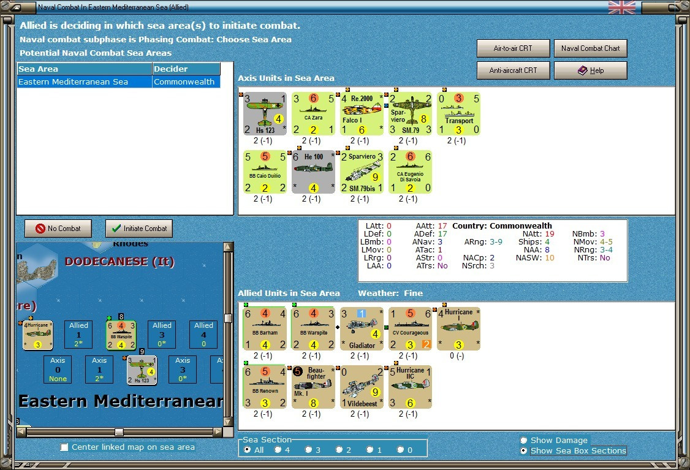Click the 'Country: Commonwealth' label in the stats panel
690x470 pixels.
pyautogui.click(x=502, y=226)
